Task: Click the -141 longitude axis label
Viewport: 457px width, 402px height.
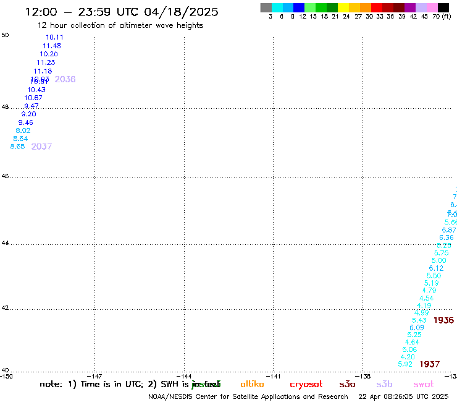Action: click(x=273, y=376)
